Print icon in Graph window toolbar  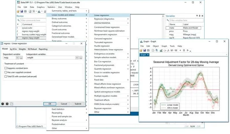tap(148, 50)
